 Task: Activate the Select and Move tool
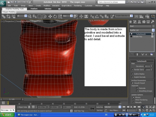[x=50, y=16]
